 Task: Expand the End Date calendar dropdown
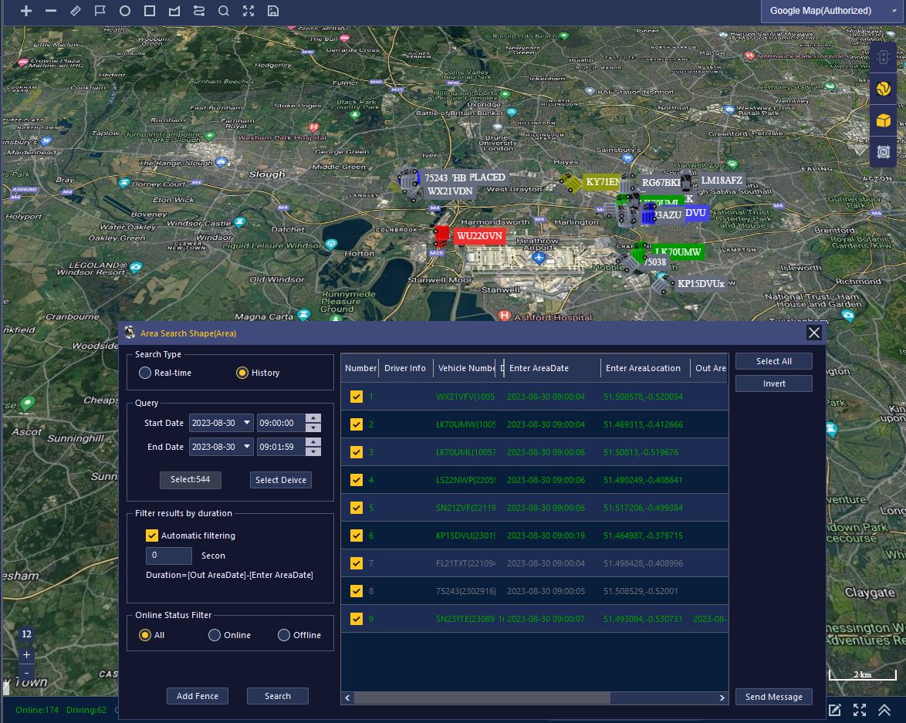pos(247,447)
